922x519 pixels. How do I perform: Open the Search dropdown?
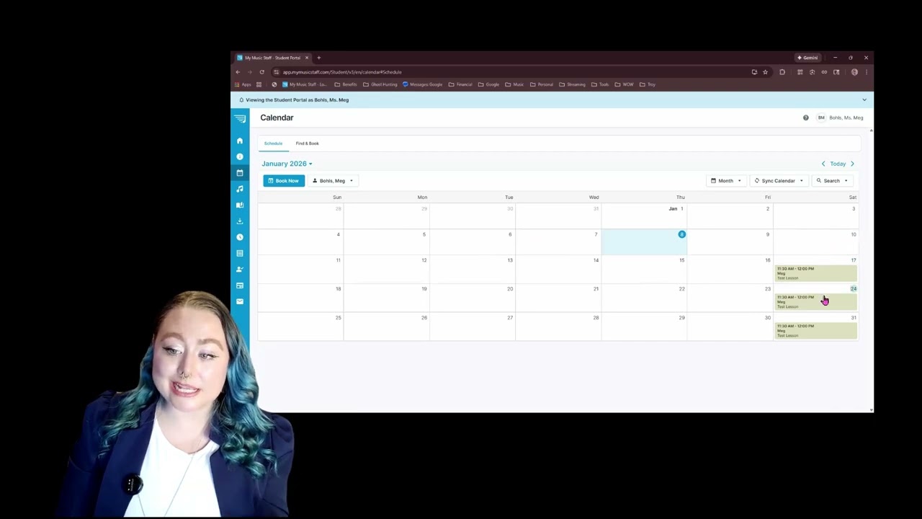pyautogui.click(x=832, y=181)
